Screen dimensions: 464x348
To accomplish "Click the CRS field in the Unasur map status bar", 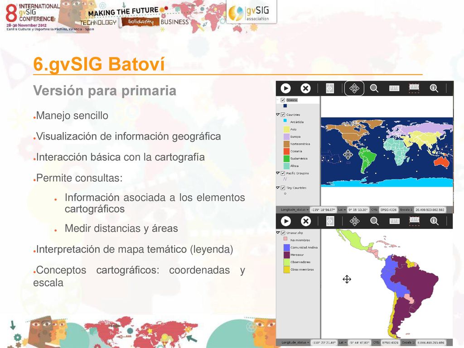I will pos(390,343).
